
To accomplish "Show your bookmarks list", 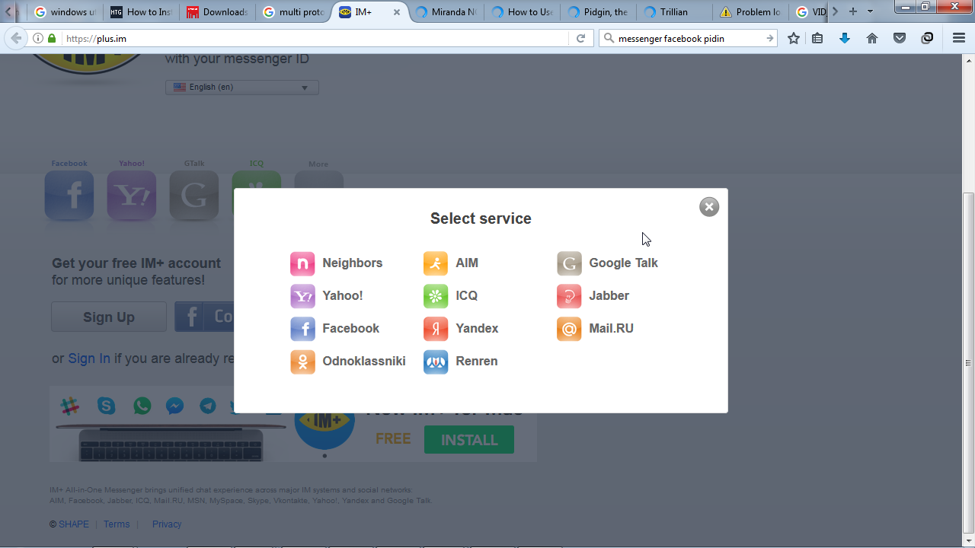I will [817, 38].
